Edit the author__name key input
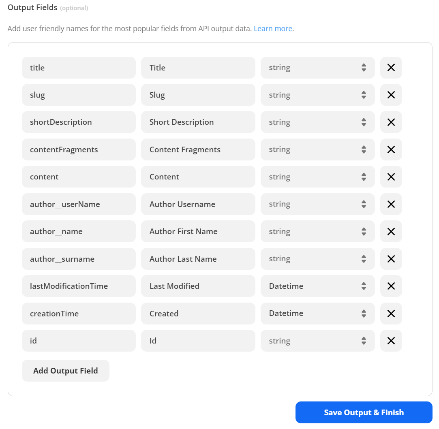 [79, 231]
